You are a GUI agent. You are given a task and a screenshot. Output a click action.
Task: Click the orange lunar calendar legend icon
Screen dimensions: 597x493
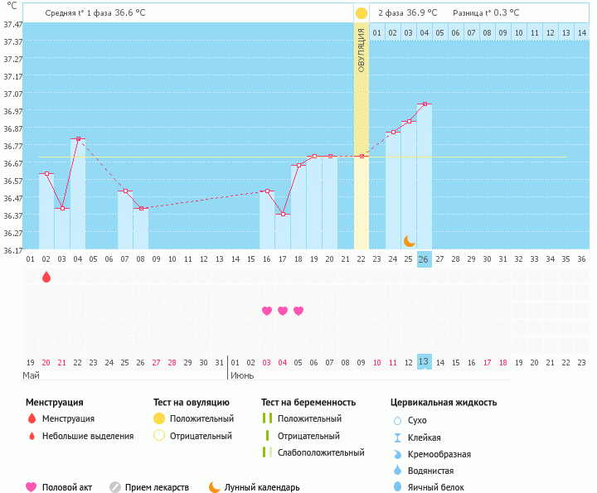tap(215, 487)
